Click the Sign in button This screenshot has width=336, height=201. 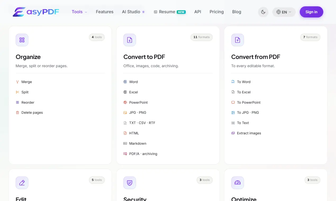[311, 12]
